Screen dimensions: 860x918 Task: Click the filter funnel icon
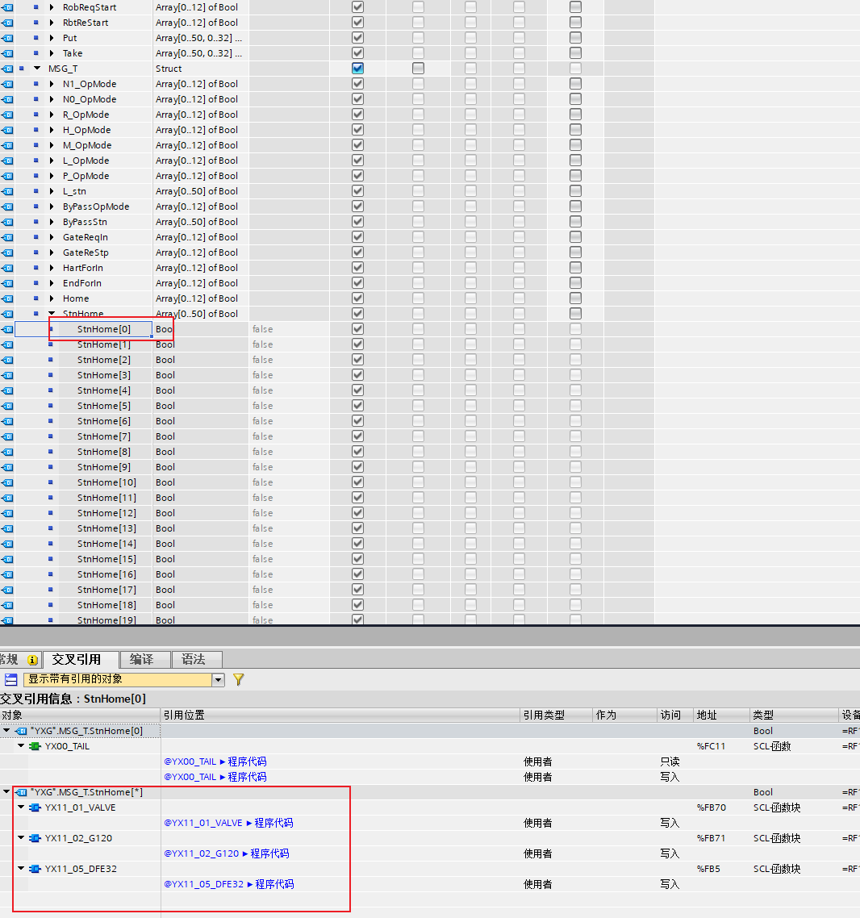coord(238,680)
